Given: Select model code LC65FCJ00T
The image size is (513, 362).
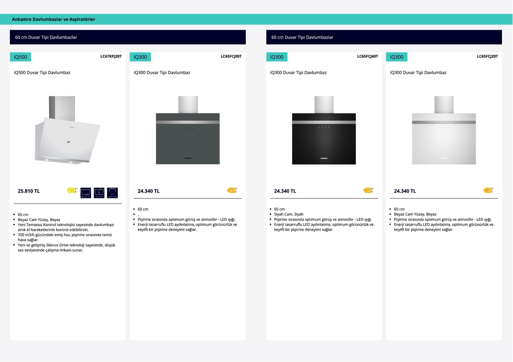Looking at the screenshot, I should click(231, 56).
